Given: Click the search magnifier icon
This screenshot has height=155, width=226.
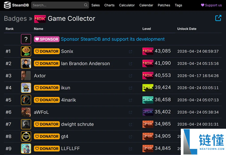Looking at the screenshot, I should point(86,5).
